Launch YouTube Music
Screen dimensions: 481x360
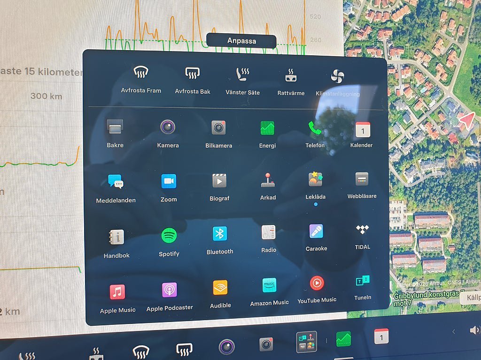(317, 283)
